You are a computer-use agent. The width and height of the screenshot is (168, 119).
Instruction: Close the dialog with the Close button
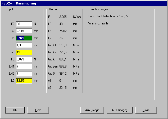click(146, 110)
